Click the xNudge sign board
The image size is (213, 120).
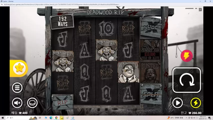point(151,27)
